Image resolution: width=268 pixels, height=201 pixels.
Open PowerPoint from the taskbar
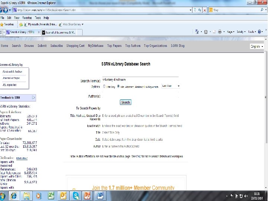87,196
